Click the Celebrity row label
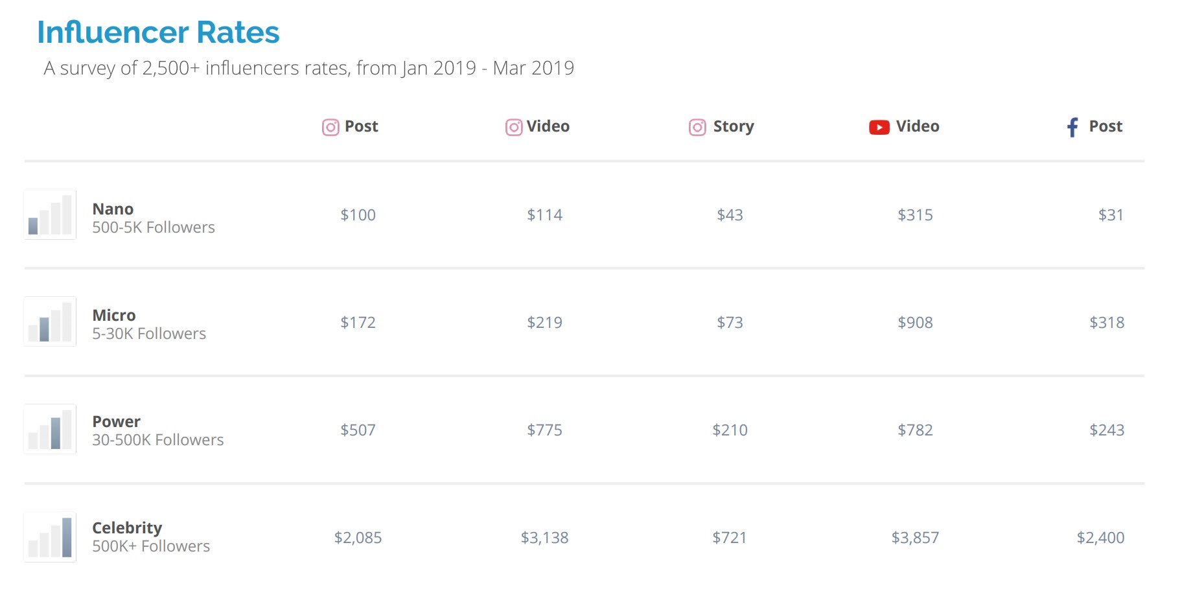 pyautogui.click(x=127, y=528)
